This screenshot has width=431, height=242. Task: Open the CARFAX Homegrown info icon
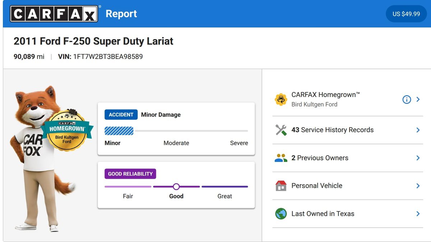click(407, 99)
